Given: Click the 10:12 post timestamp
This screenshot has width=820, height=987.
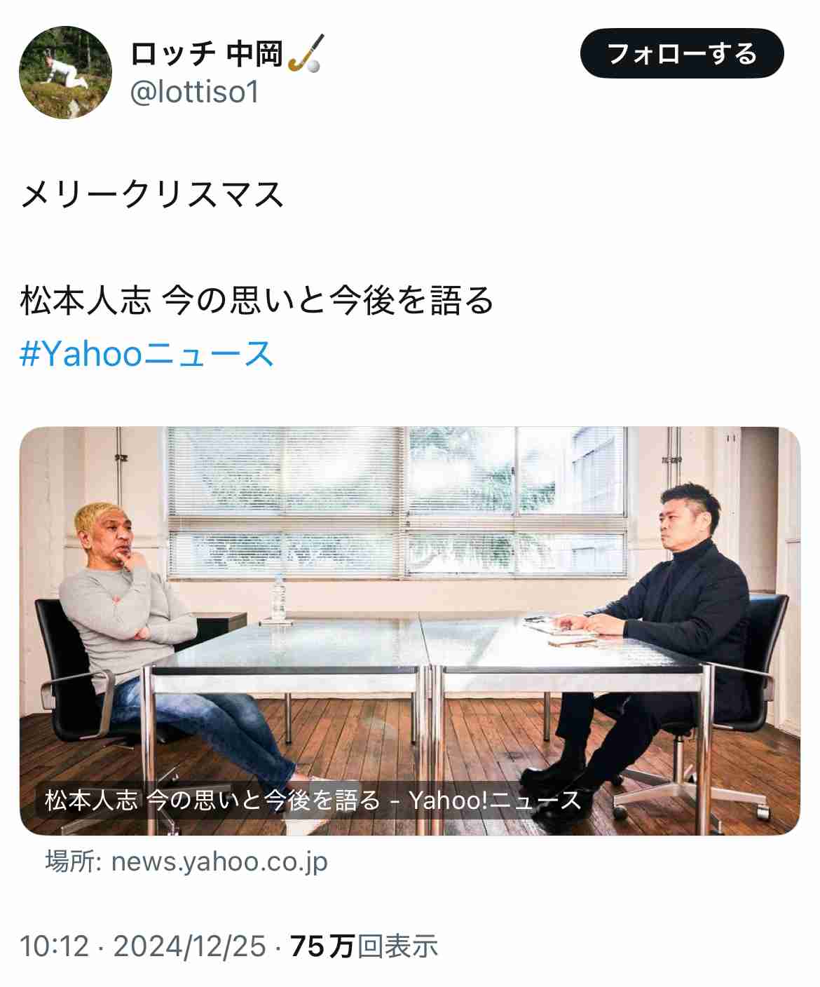Looking at the screenshot, I should (55, 946).
